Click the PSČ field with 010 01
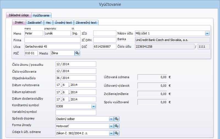The image size is (220, 139). (x=31, y=53)
